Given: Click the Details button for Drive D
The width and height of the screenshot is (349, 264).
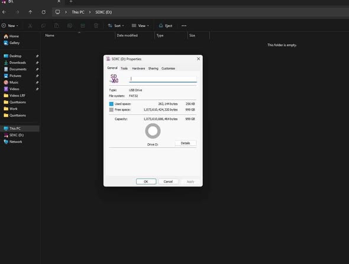Looking at the screenshot, I should (x=185, y=143).
